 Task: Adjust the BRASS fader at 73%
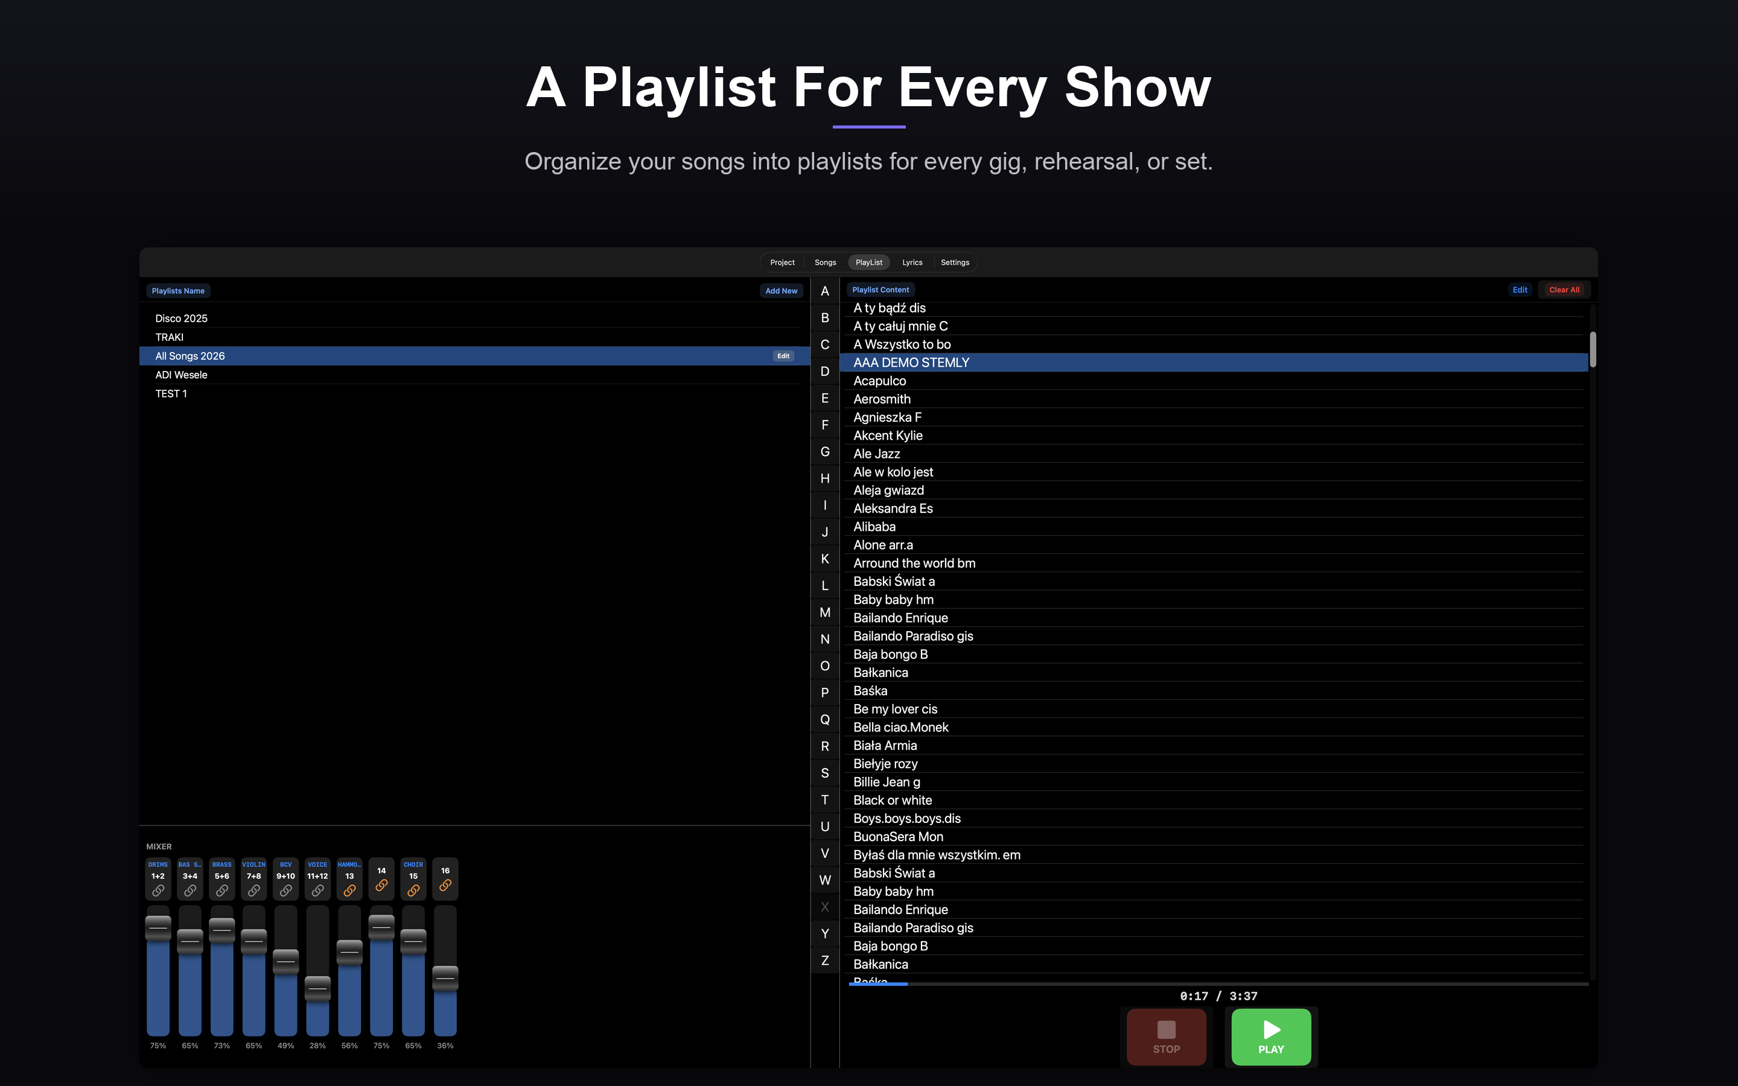pos(222,930)
